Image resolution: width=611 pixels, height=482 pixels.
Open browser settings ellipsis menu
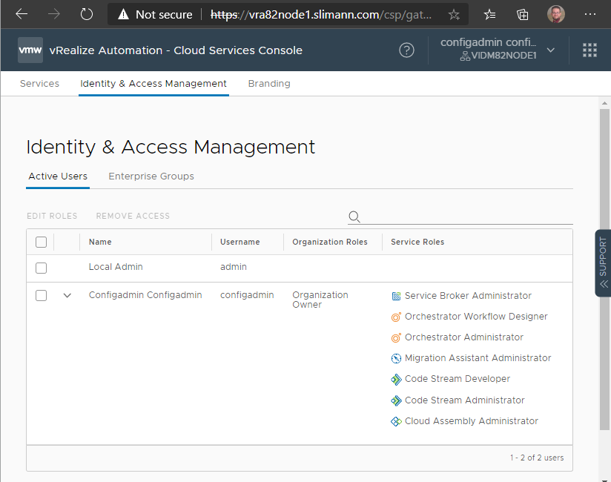(590, 14)
